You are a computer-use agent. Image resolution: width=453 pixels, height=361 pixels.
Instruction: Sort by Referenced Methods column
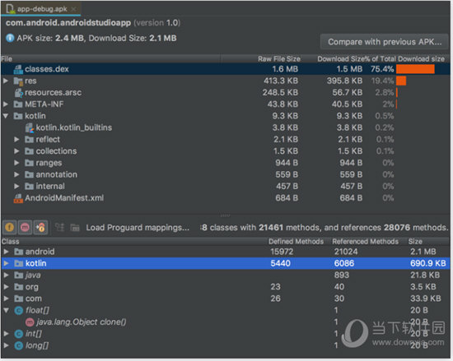click(365, 241)
